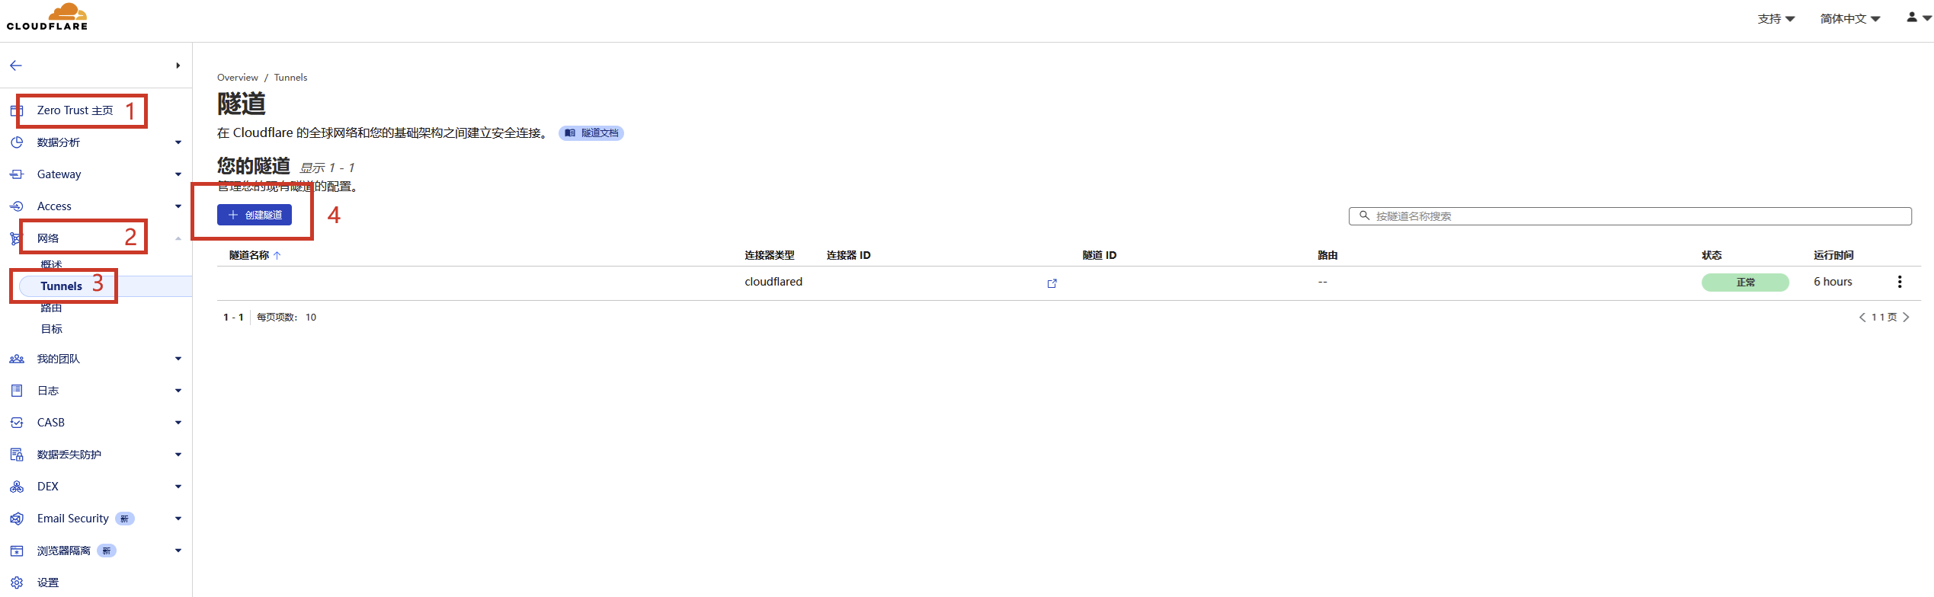Click the 浏览器隔离 icon

17,551
